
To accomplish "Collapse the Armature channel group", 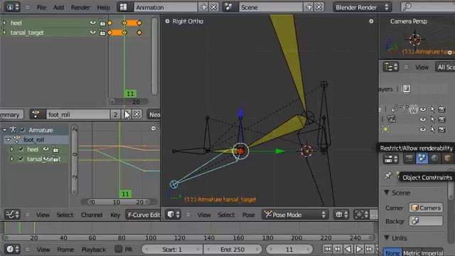I will [x=4, y=129].
